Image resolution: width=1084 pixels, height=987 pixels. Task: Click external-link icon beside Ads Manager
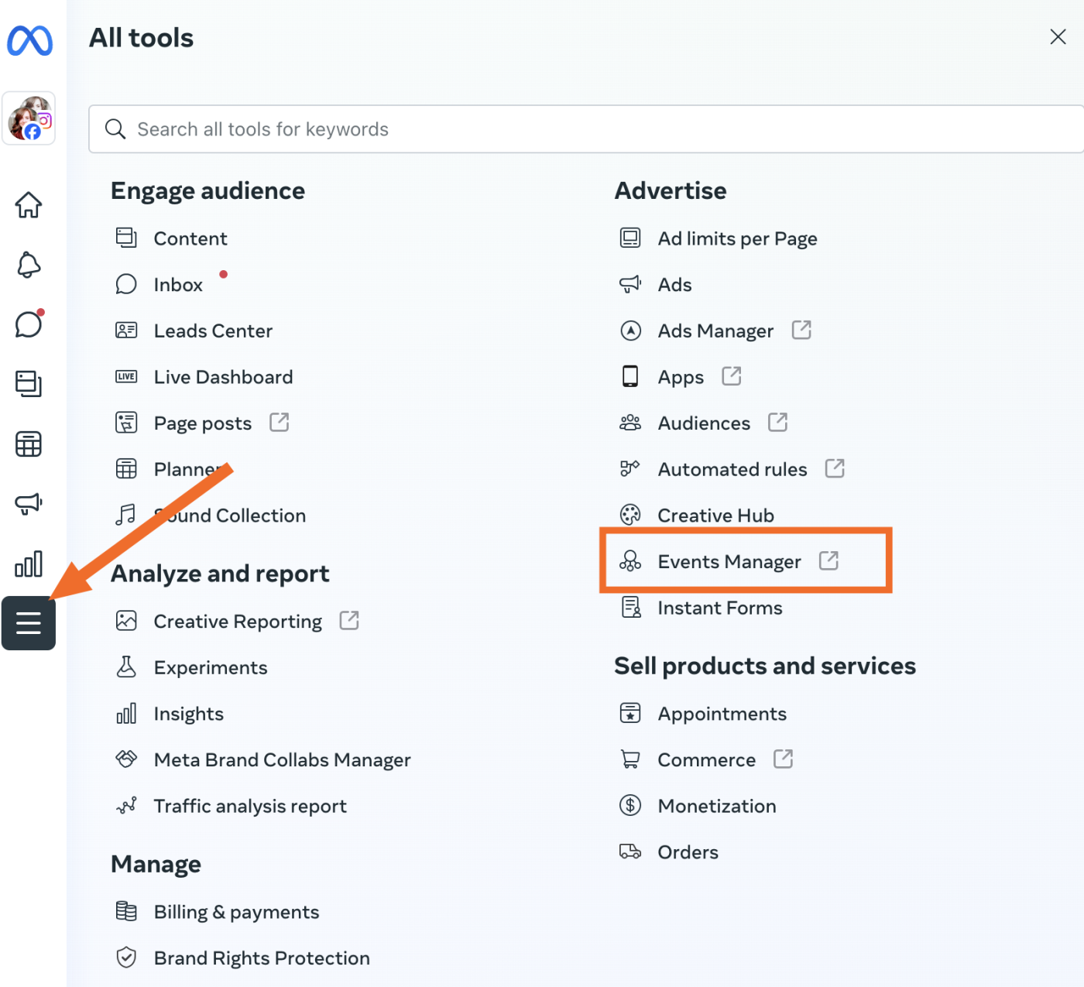point(801,330)
